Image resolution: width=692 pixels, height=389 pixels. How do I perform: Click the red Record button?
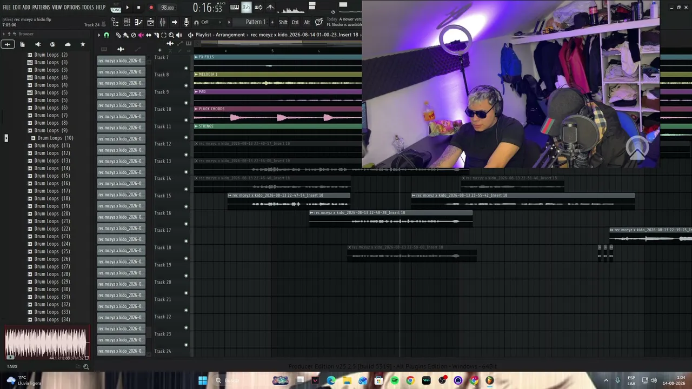tap(151, 8)
